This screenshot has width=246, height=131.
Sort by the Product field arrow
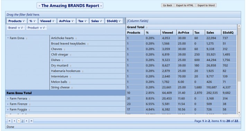(41, 28)
